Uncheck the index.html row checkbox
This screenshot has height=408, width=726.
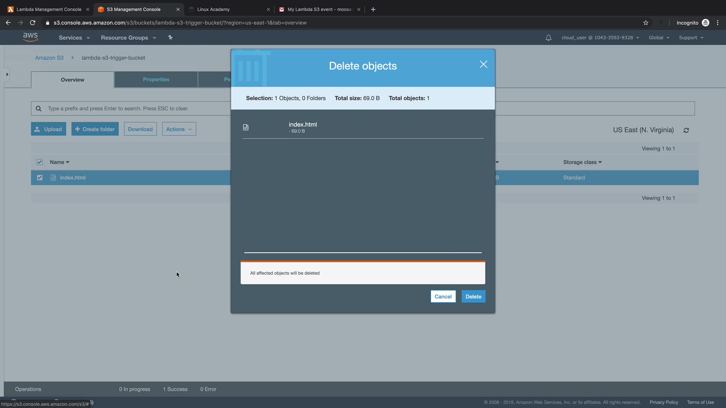click(x=40, y=178)
